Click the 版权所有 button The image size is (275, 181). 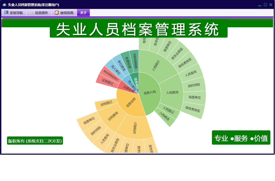click(35, 141)
